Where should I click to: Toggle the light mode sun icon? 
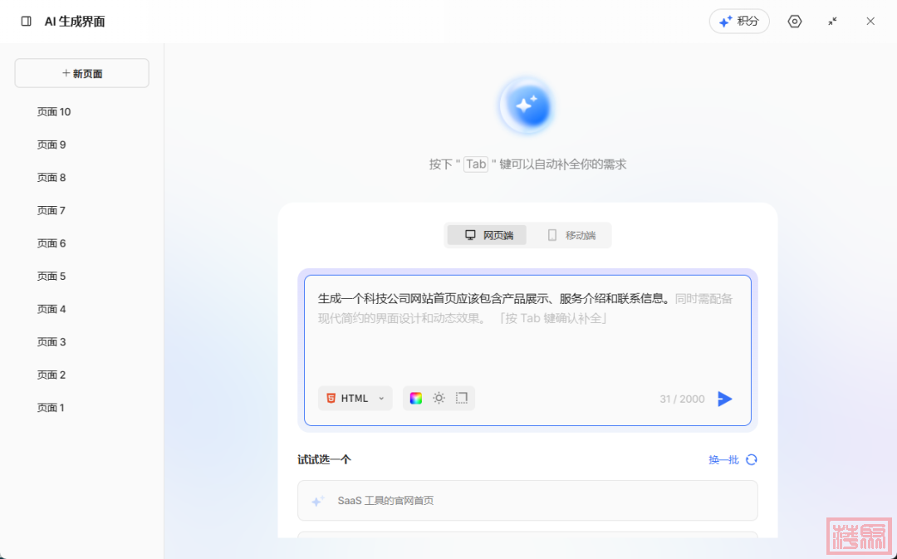point(439,398)
